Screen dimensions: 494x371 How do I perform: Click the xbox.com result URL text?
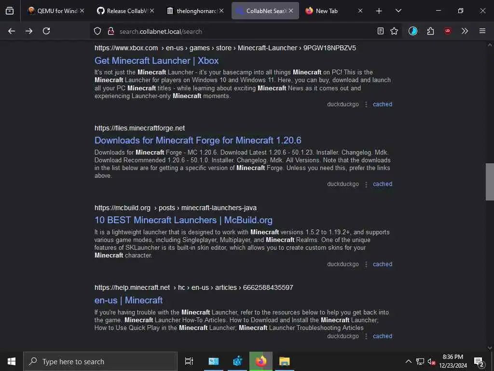click(x=225, y=48)
